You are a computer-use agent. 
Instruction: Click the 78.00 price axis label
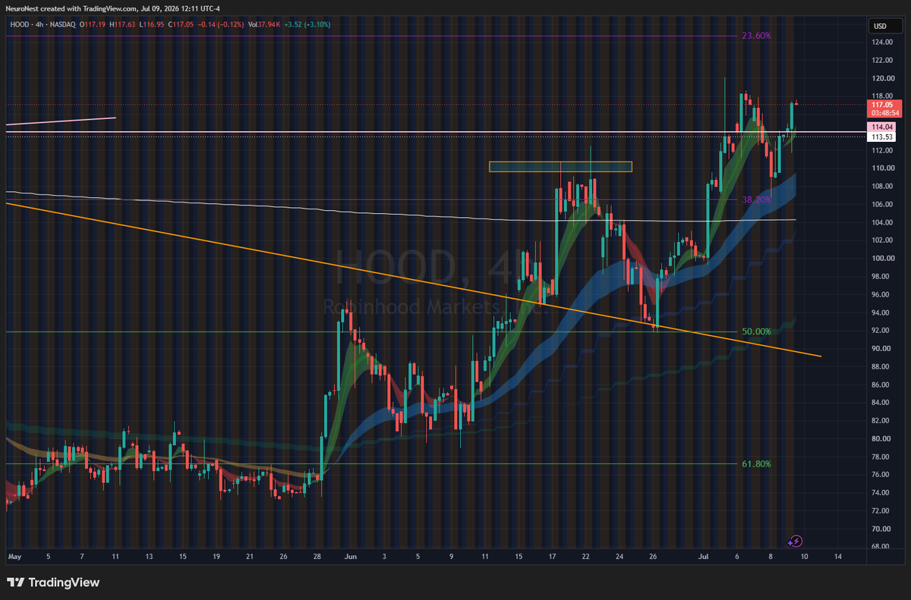881,457
